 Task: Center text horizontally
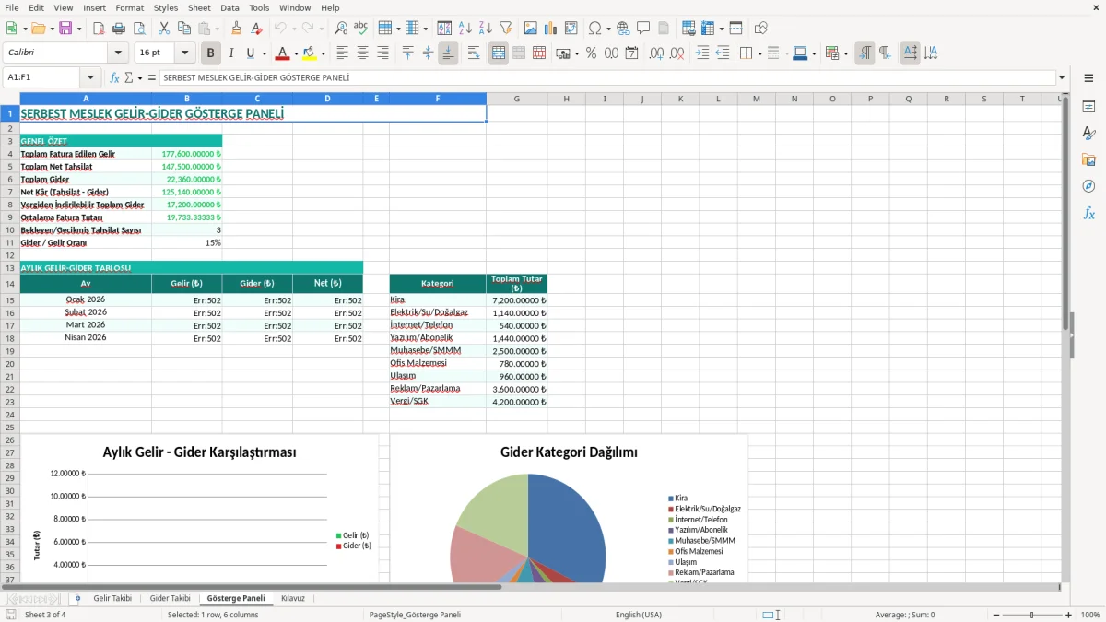pos(363,53)
